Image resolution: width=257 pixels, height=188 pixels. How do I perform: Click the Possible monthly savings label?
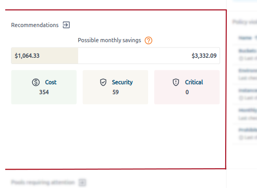109,40
